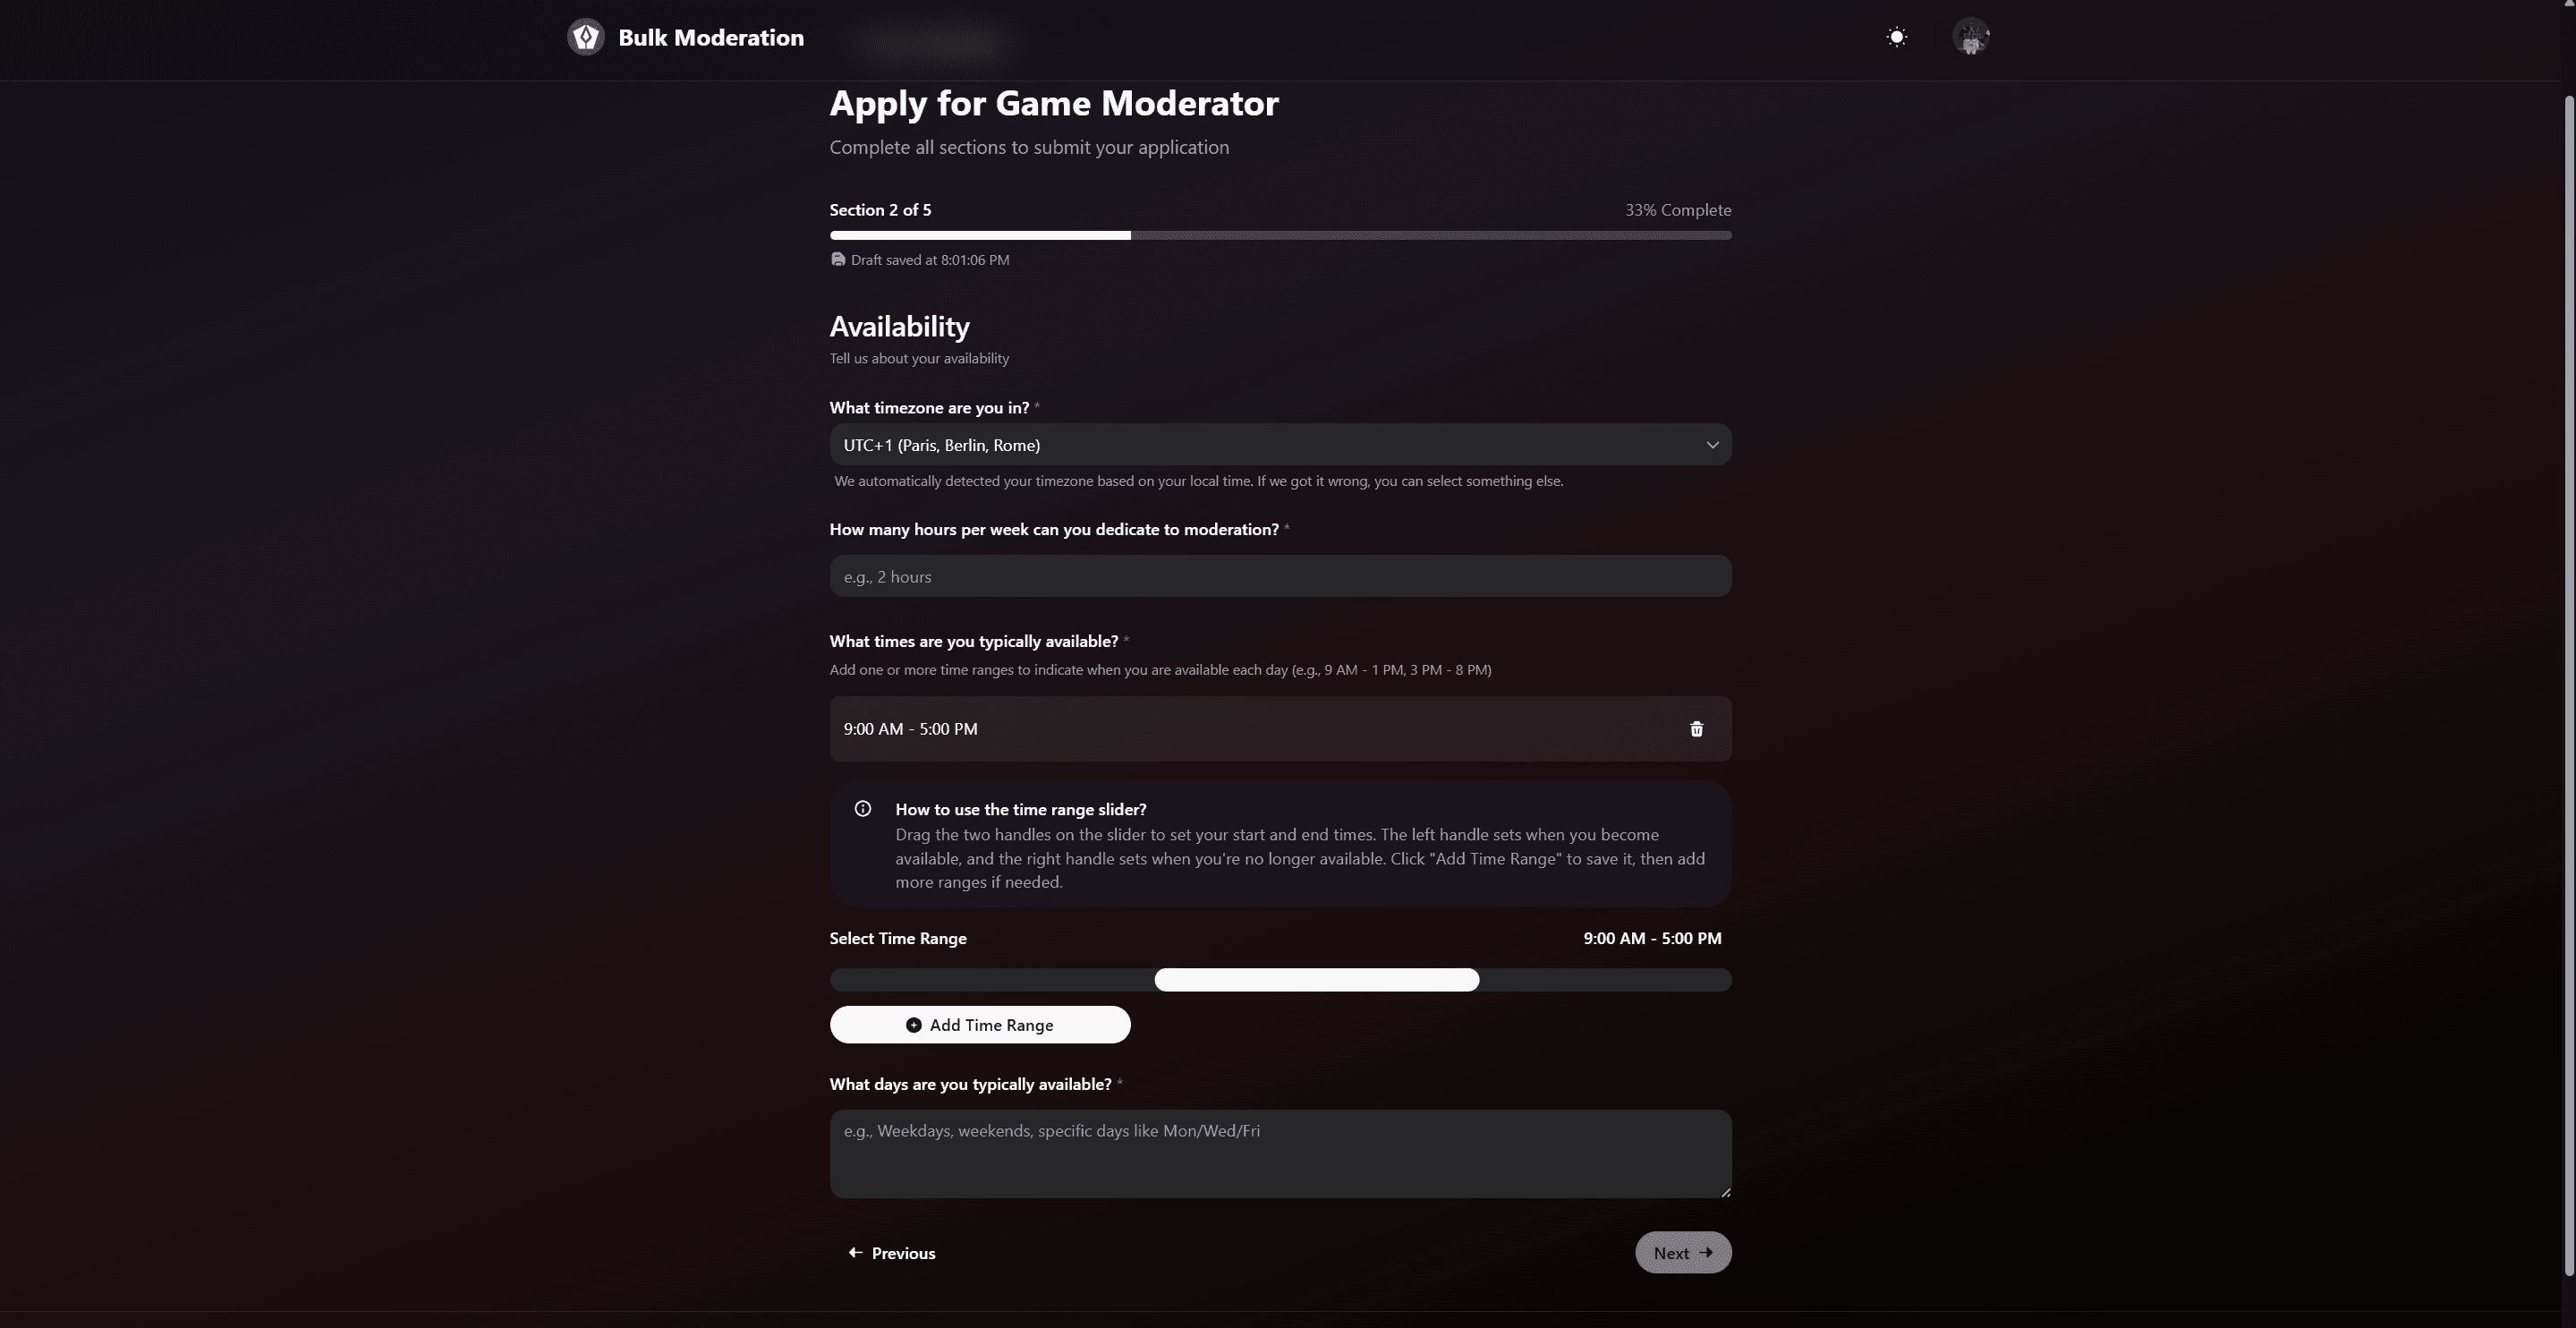Image resolution: width=2576 pixels, height=1328 pixels.
Task: Click the Availability section heading
Action: pyautogui.click(x=898, y=326)
